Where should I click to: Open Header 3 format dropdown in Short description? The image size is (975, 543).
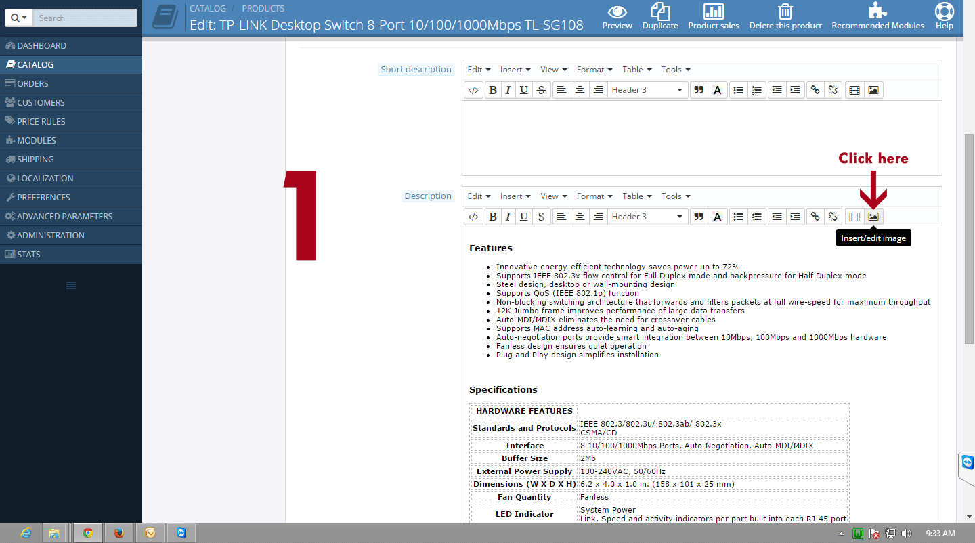647,90
